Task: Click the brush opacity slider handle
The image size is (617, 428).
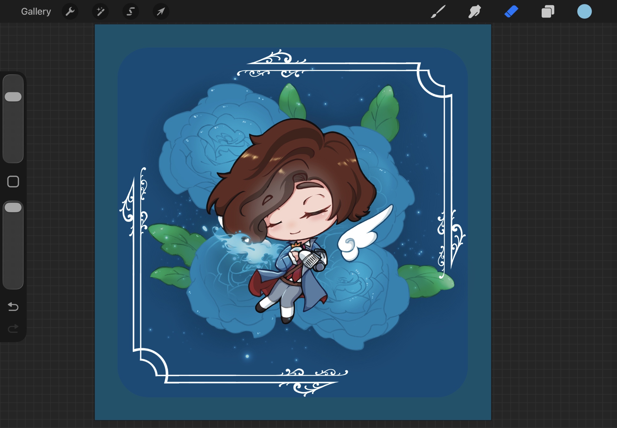Action: [x=13, y=207]
